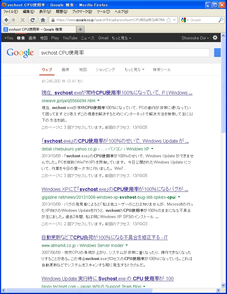This screenshot has height=294, width=227.
Task: Switch to the 画像 search tab
Action: pyautogui.click(x=66, y=69)
